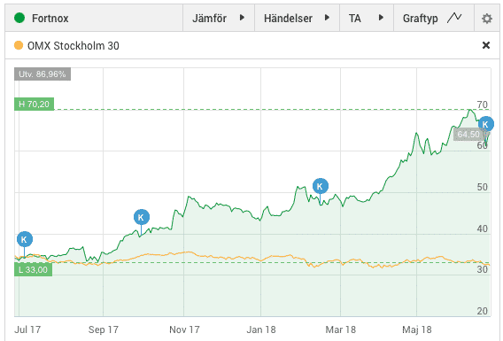Remove the OMX Stockholm 30 comparison with the X

pos(486,45)
